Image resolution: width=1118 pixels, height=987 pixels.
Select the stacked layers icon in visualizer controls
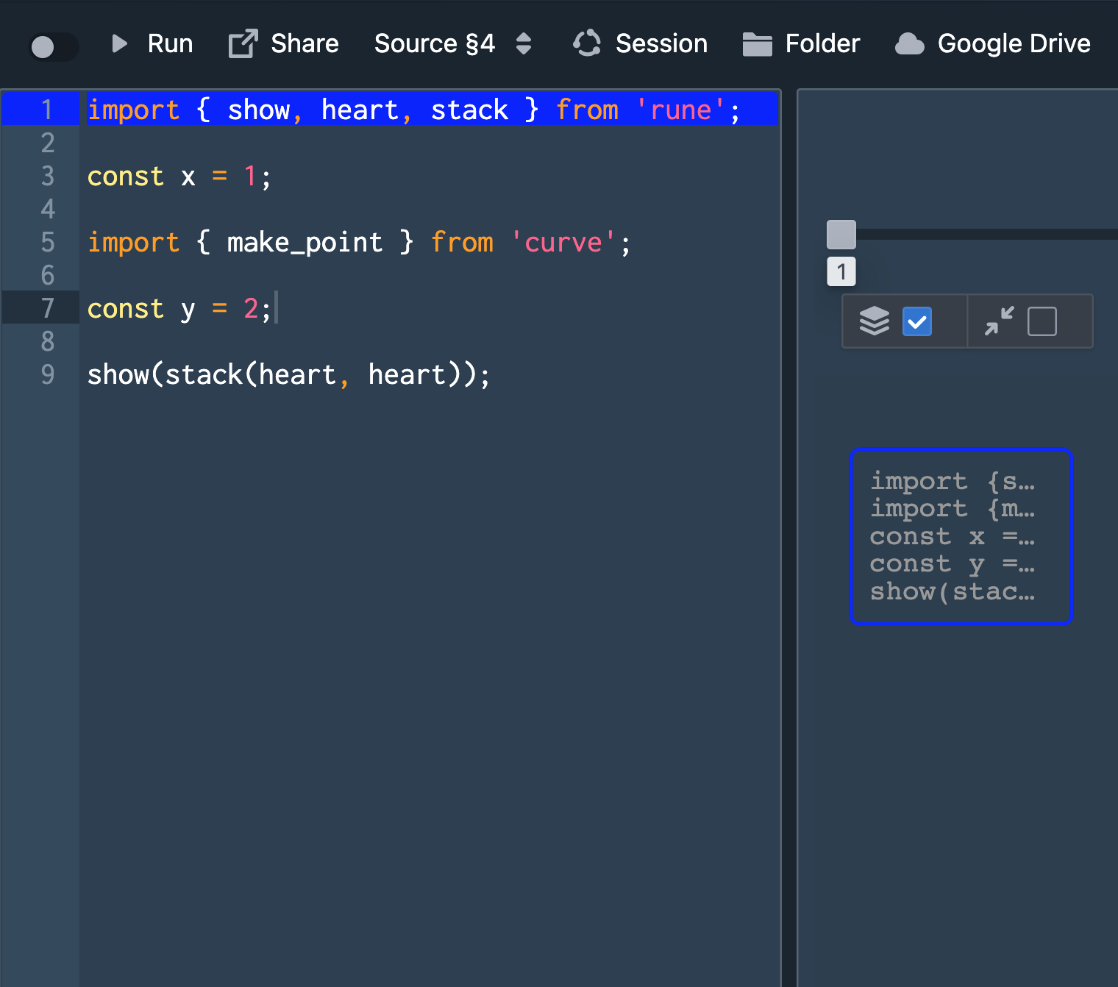tap(874, 321)
